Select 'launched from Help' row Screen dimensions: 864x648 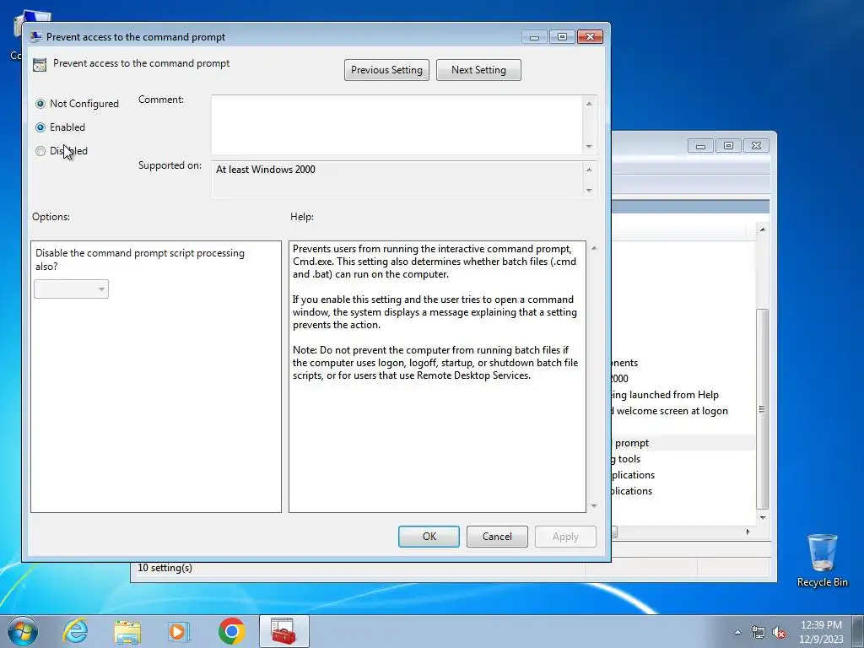pyautogui.click(x=683, y=395)
